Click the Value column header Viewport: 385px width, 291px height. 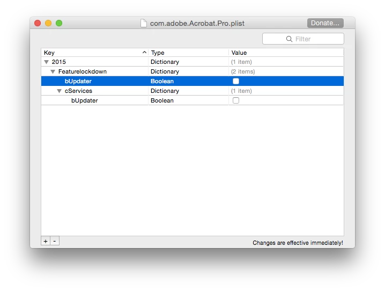286,53
